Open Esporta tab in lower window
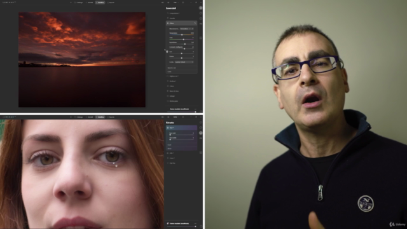Image resolution: width=407 pixels, height=229 pixels. (x=111, y=117)
